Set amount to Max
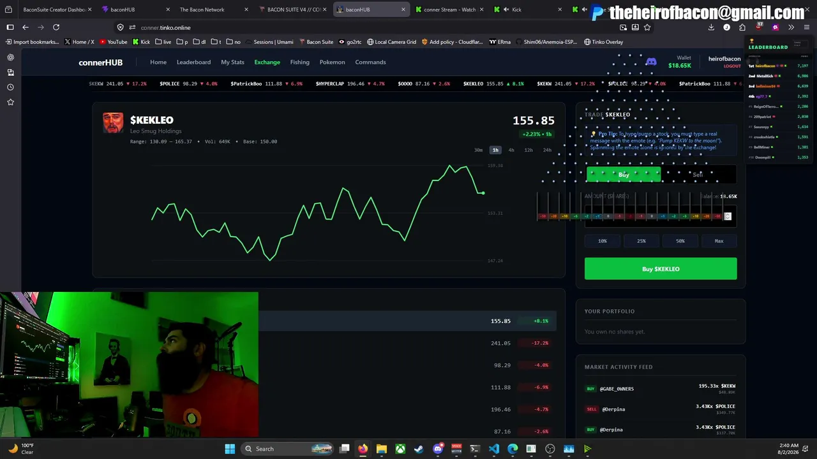Image resolution: width=817 pixels, height=459 pixels. tap(719, 241)
